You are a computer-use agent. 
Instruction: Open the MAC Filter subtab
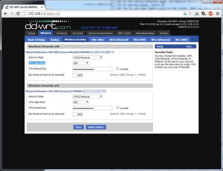point(98,40)
